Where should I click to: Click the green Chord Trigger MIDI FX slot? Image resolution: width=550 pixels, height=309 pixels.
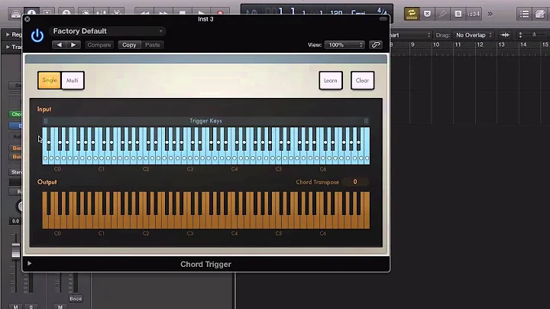16,114
